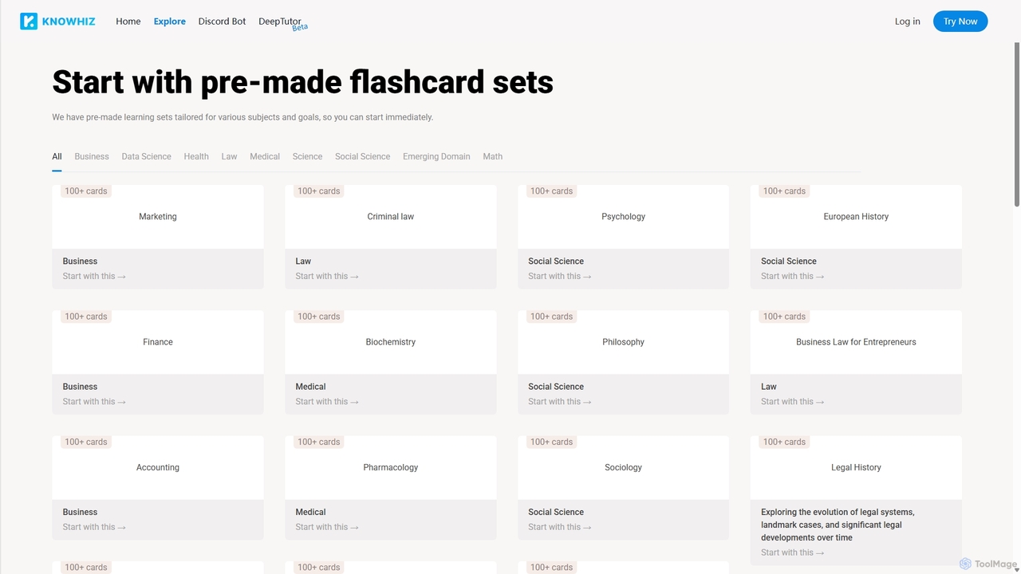The image size is (1021, 574).
Task: Click the Try Now button
Action: tap(960, 22)
